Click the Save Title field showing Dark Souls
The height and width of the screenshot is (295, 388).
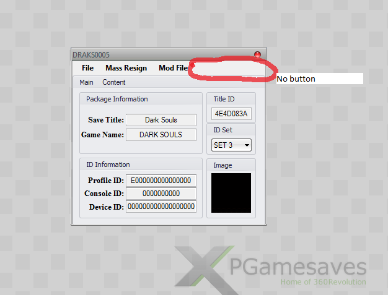pos(161,120)
